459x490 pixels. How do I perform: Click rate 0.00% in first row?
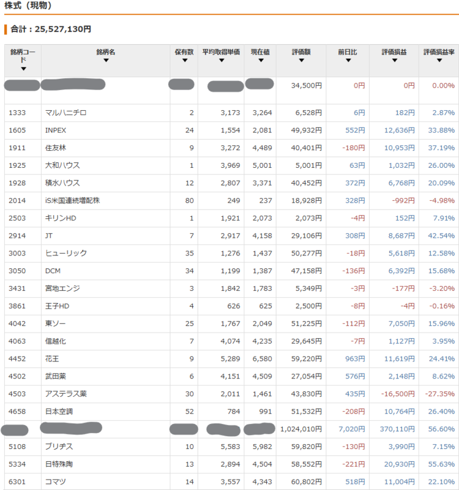pos(443,86)
